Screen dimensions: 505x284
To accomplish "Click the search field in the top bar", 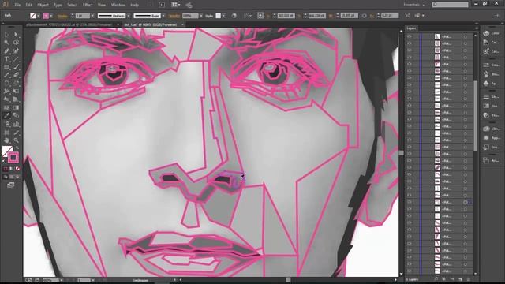I will tap(450, 5).
